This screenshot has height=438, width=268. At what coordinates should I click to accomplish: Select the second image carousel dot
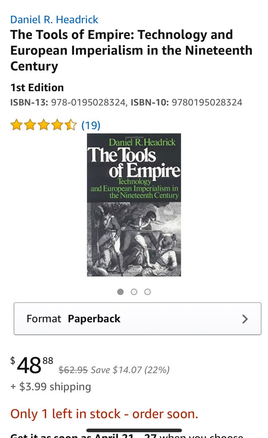point(134,292)
